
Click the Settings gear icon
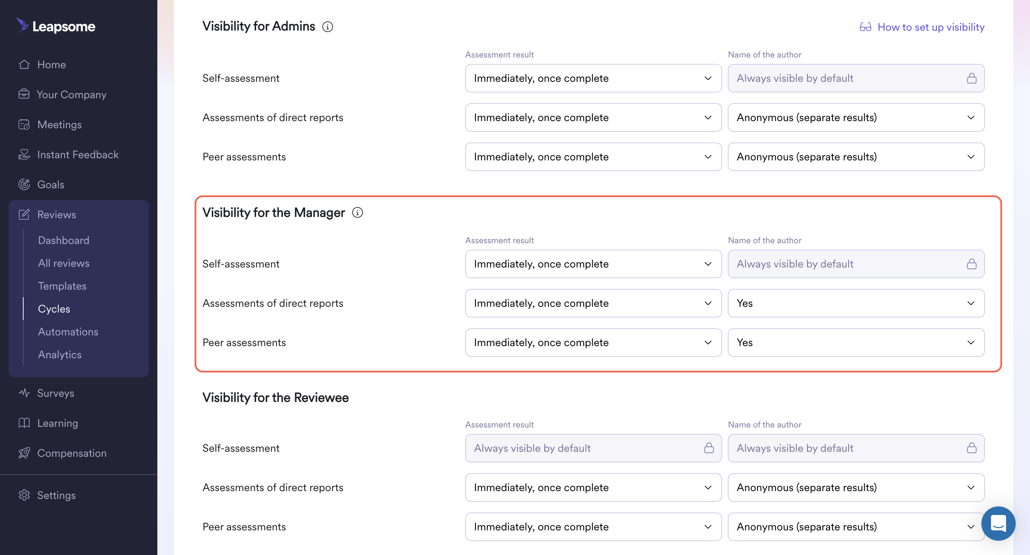coord(24,495)
